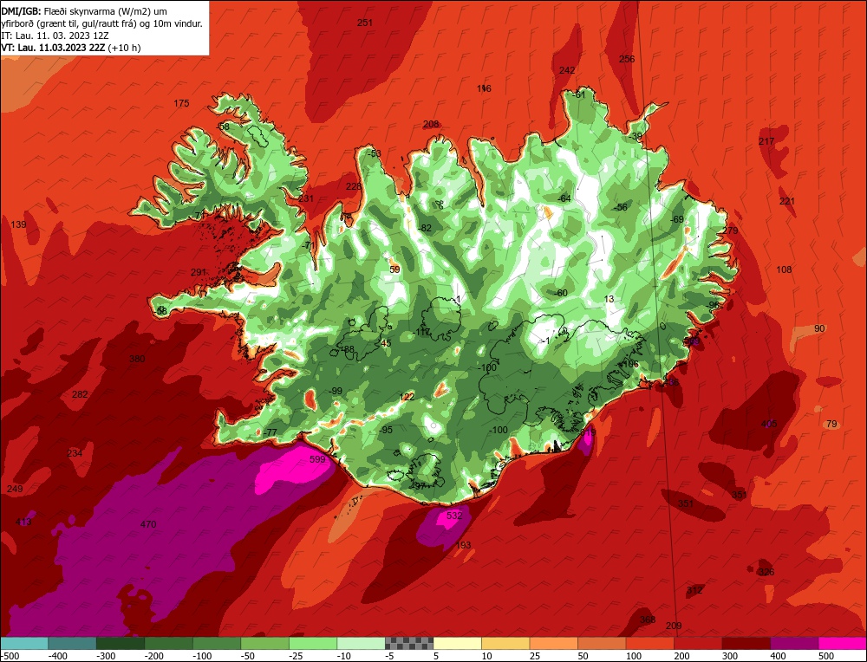Click the value 208 off the north coast

tap(431, 124)
